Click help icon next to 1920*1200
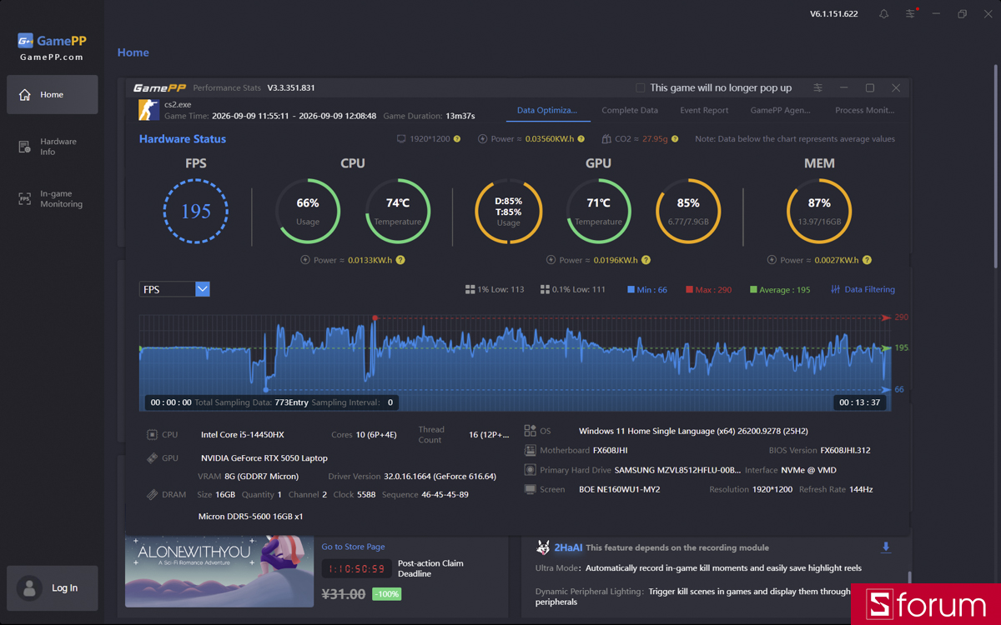Viewport: 1001px width, 625px height. point(457,139)
